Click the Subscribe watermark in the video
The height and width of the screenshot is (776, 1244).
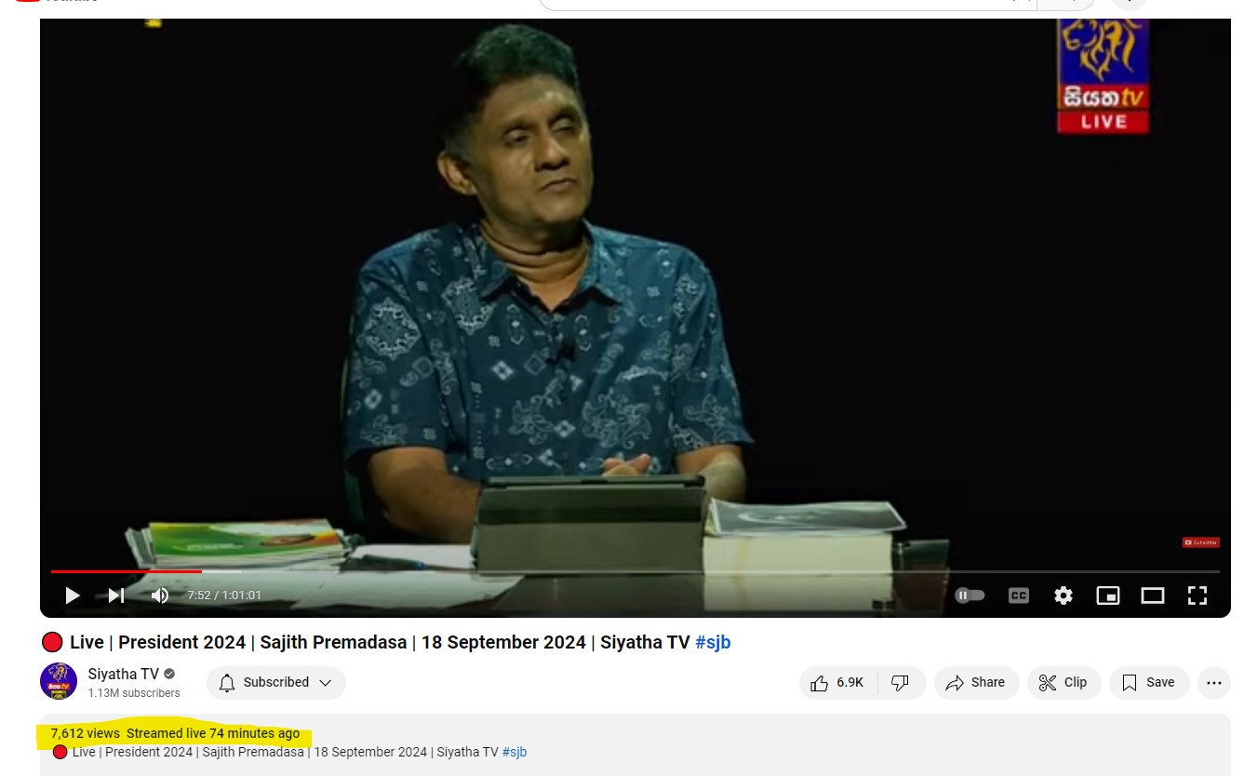(1200, 542)
